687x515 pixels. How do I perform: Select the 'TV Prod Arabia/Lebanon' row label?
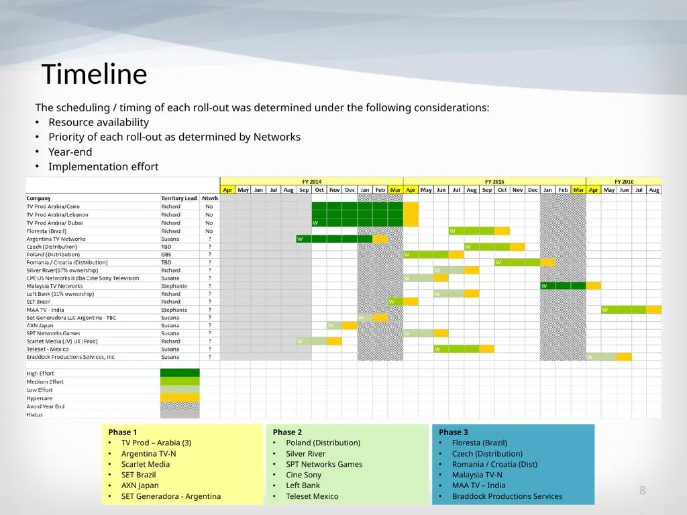click(58, 215)
